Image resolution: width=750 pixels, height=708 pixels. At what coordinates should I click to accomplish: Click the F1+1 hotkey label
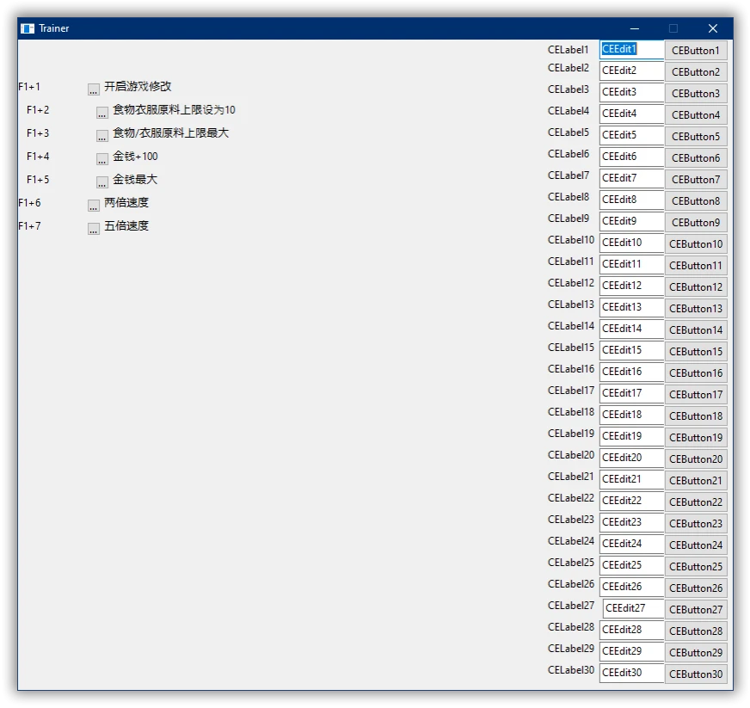[29, 87]
